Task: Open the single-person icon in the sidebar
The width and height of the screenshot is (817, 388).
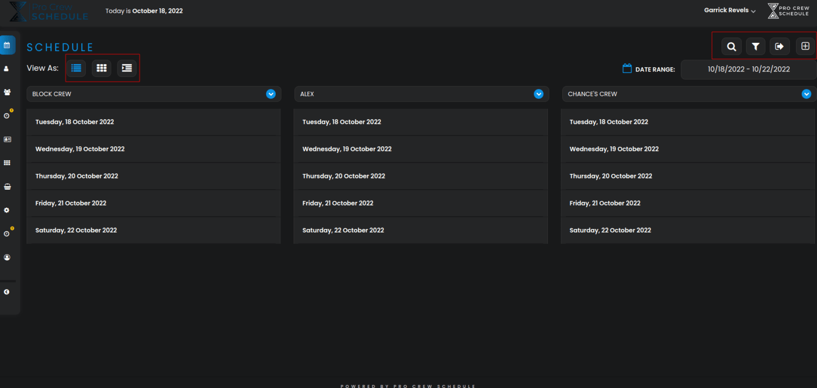Action: tap(7, 69)
